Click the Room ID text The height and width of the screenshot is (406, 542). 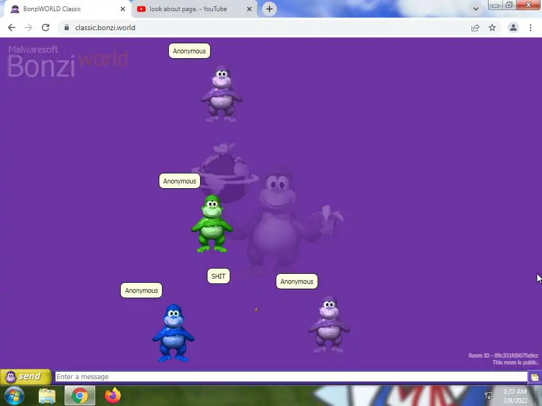coord(503,356)
